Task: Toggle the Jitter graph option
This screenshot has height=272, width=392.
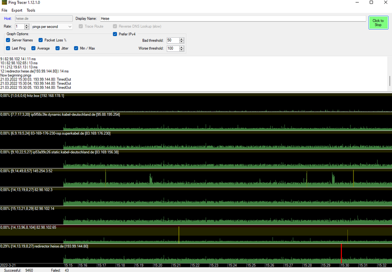Action: (58, 48)
